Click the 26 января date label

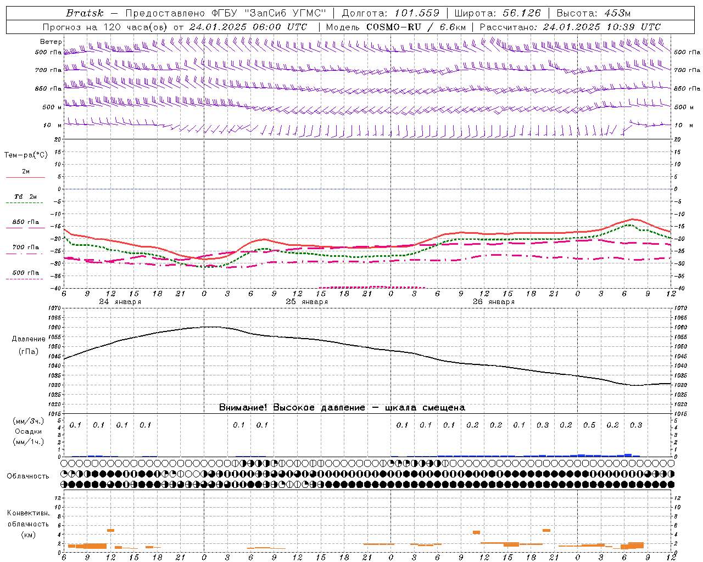[x=493, y=302]
